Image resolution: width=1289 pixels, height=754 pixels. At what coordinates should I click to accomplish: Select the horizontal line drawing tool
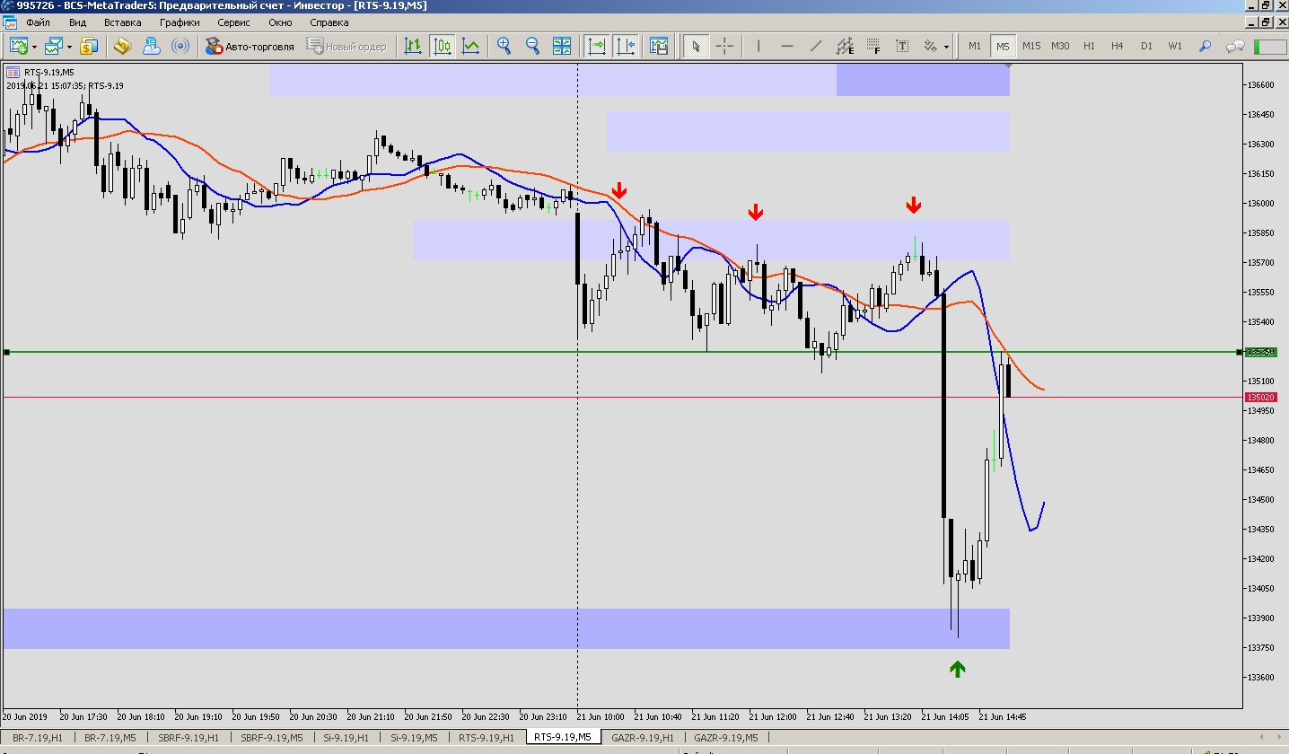tap(787, 46)
